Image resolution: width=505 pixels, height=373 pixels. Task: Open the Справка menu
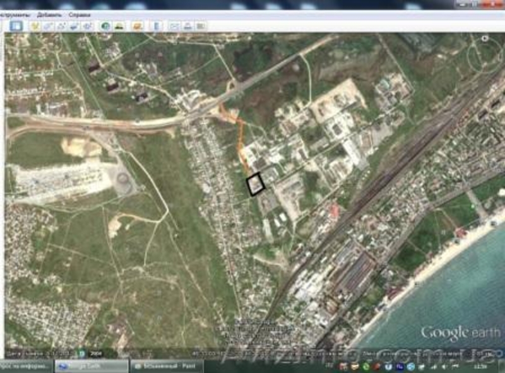[80, 13]
